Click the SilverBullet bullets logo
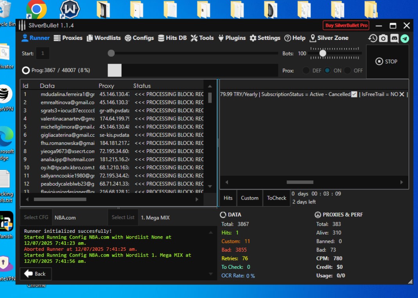418x298 pixels. tap(22, 25)
